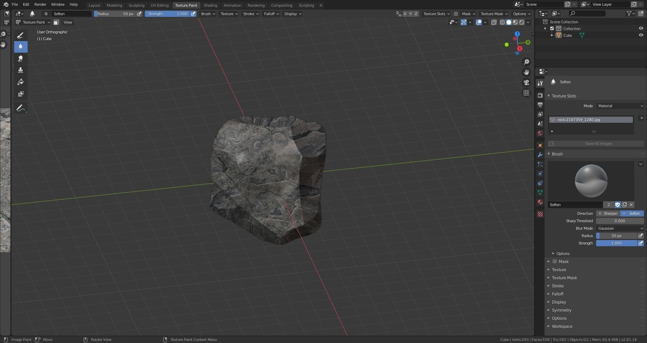Expand the Symmetry panel

point(561,310)
